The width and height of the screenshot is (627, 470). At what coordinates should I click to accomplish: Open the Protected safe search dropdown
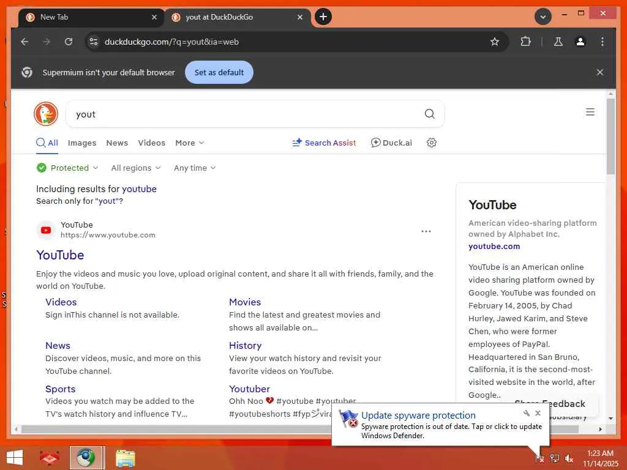67,168
